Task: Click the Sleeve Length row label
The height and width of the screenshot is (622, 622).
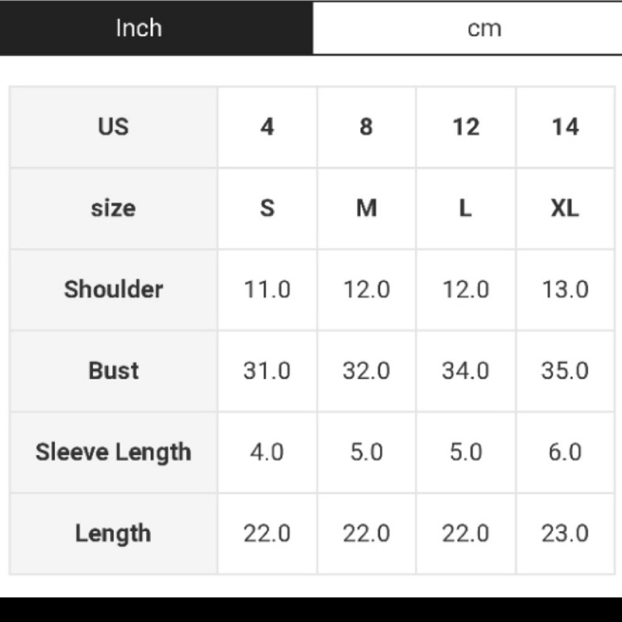Action: coord(113,452)
